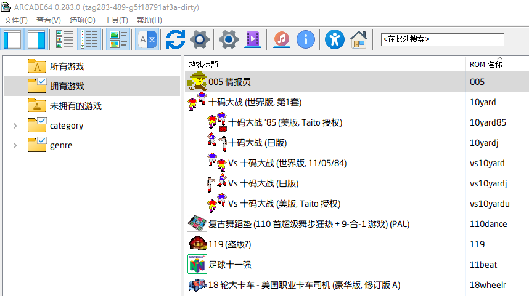Click the vs10yardu ROM name cell

click(x=490, y=204)
